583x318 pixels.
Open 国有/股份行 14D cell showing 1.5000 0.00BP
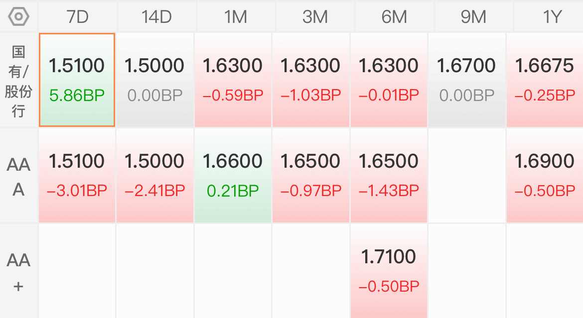[x=154, y=80]
